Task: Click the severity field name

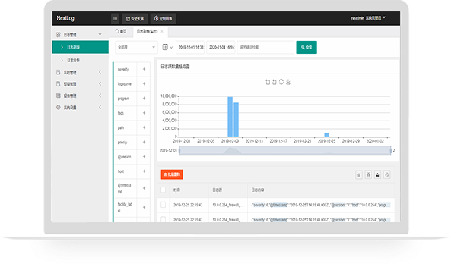Action: click(x=123, y=70)
